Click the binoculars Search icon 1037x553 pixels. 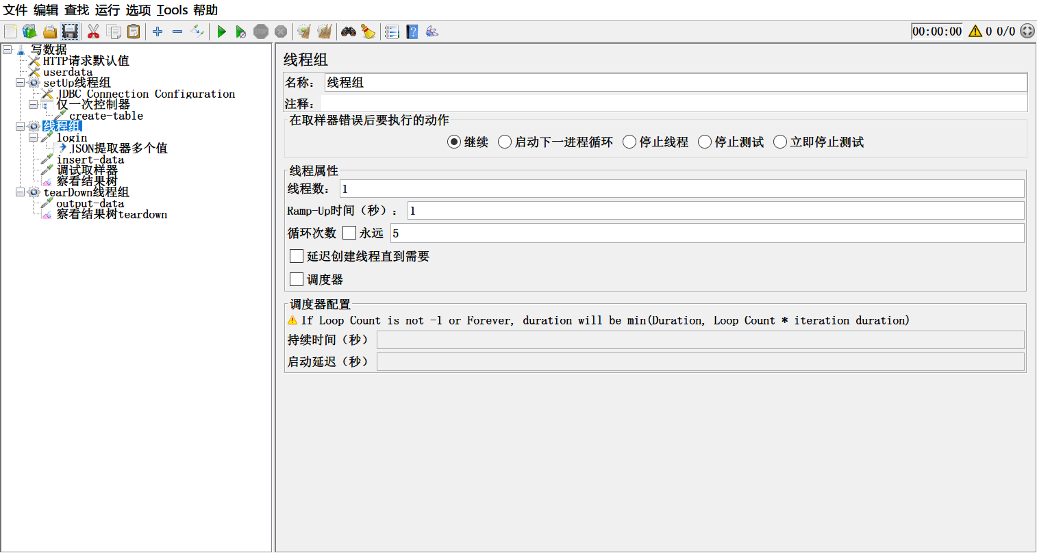pos(349,31)
